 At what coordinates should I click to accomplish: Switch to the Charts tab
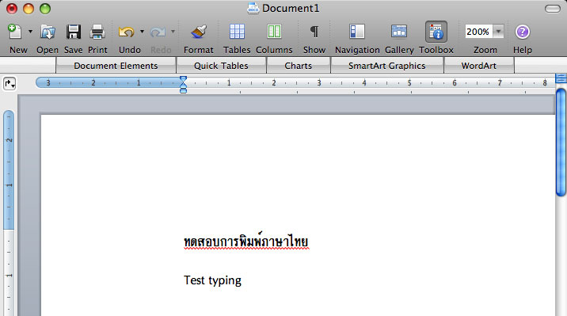[299, 66]
